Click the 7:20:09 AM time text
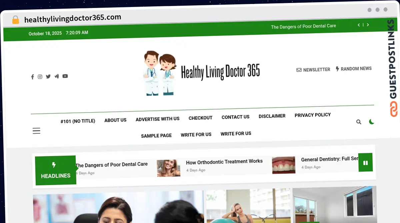 click(77, 33)
